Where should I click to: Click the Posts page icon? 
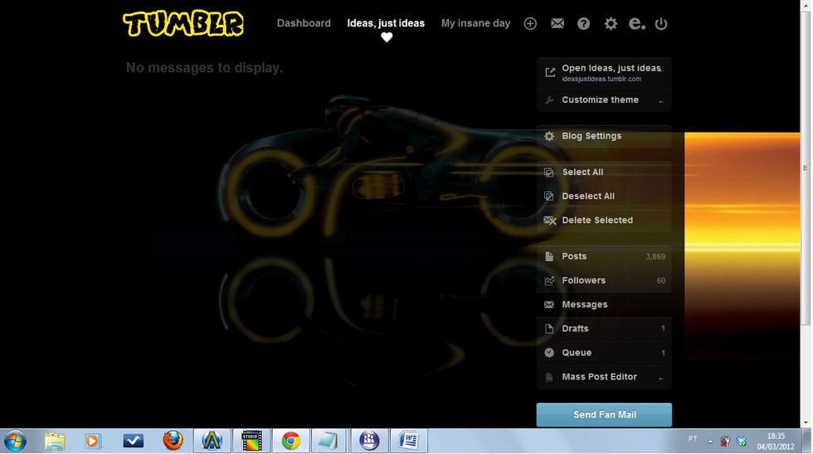(x=549, y=256)
